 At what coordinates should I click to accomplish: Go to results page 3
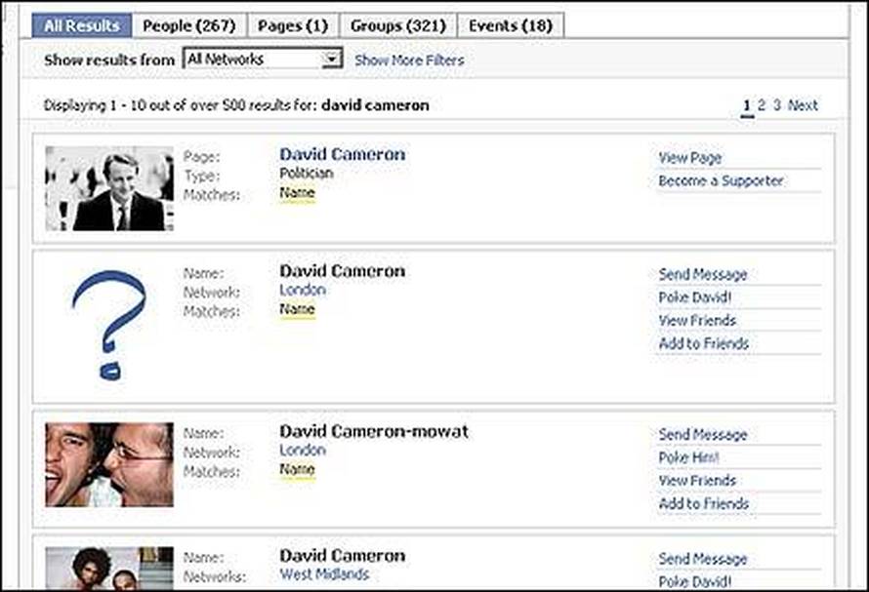[777, 105]
